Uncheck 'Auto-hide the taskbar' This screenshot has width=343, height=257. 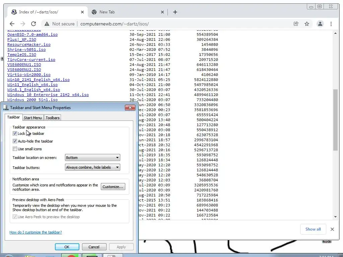(x=15, y=141)
